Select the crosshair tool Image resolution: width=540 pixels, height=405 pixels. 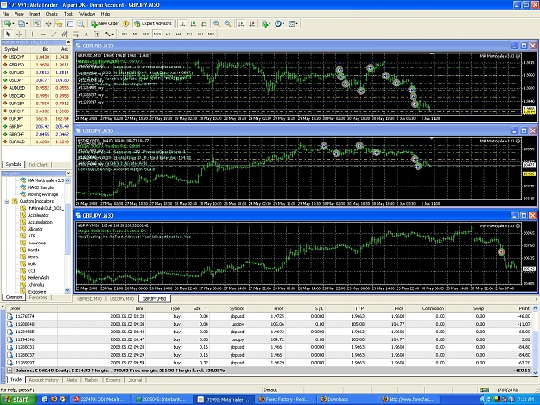[19, 34]
